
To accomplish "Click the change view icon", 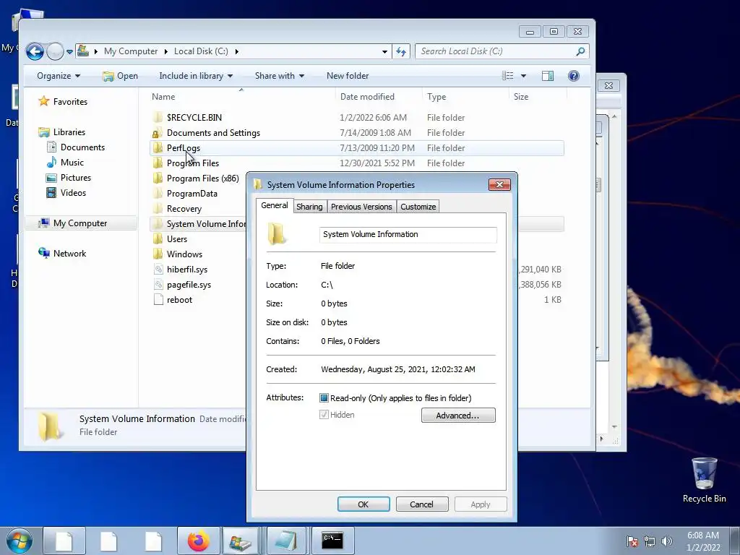I will (508, 76).
